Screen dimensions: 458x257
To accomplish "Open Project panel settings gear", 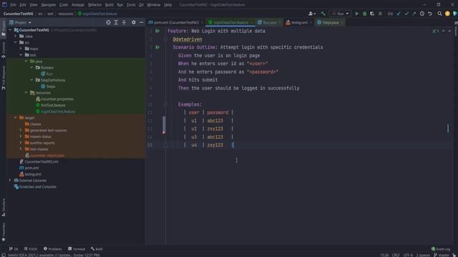I will [x=134, y=22].
